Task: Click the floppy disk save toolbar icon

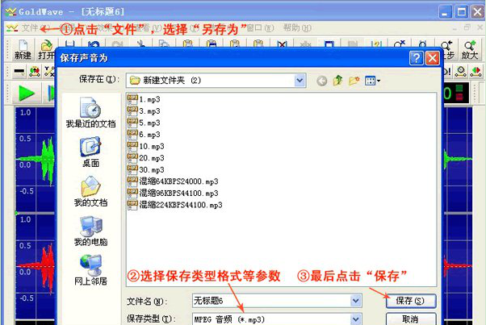Action: point(69,44)
